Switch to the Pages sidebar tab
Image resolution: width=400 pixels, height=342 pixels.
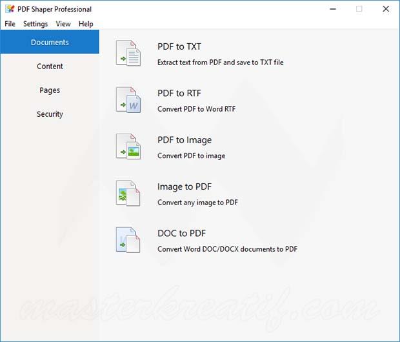50,90
